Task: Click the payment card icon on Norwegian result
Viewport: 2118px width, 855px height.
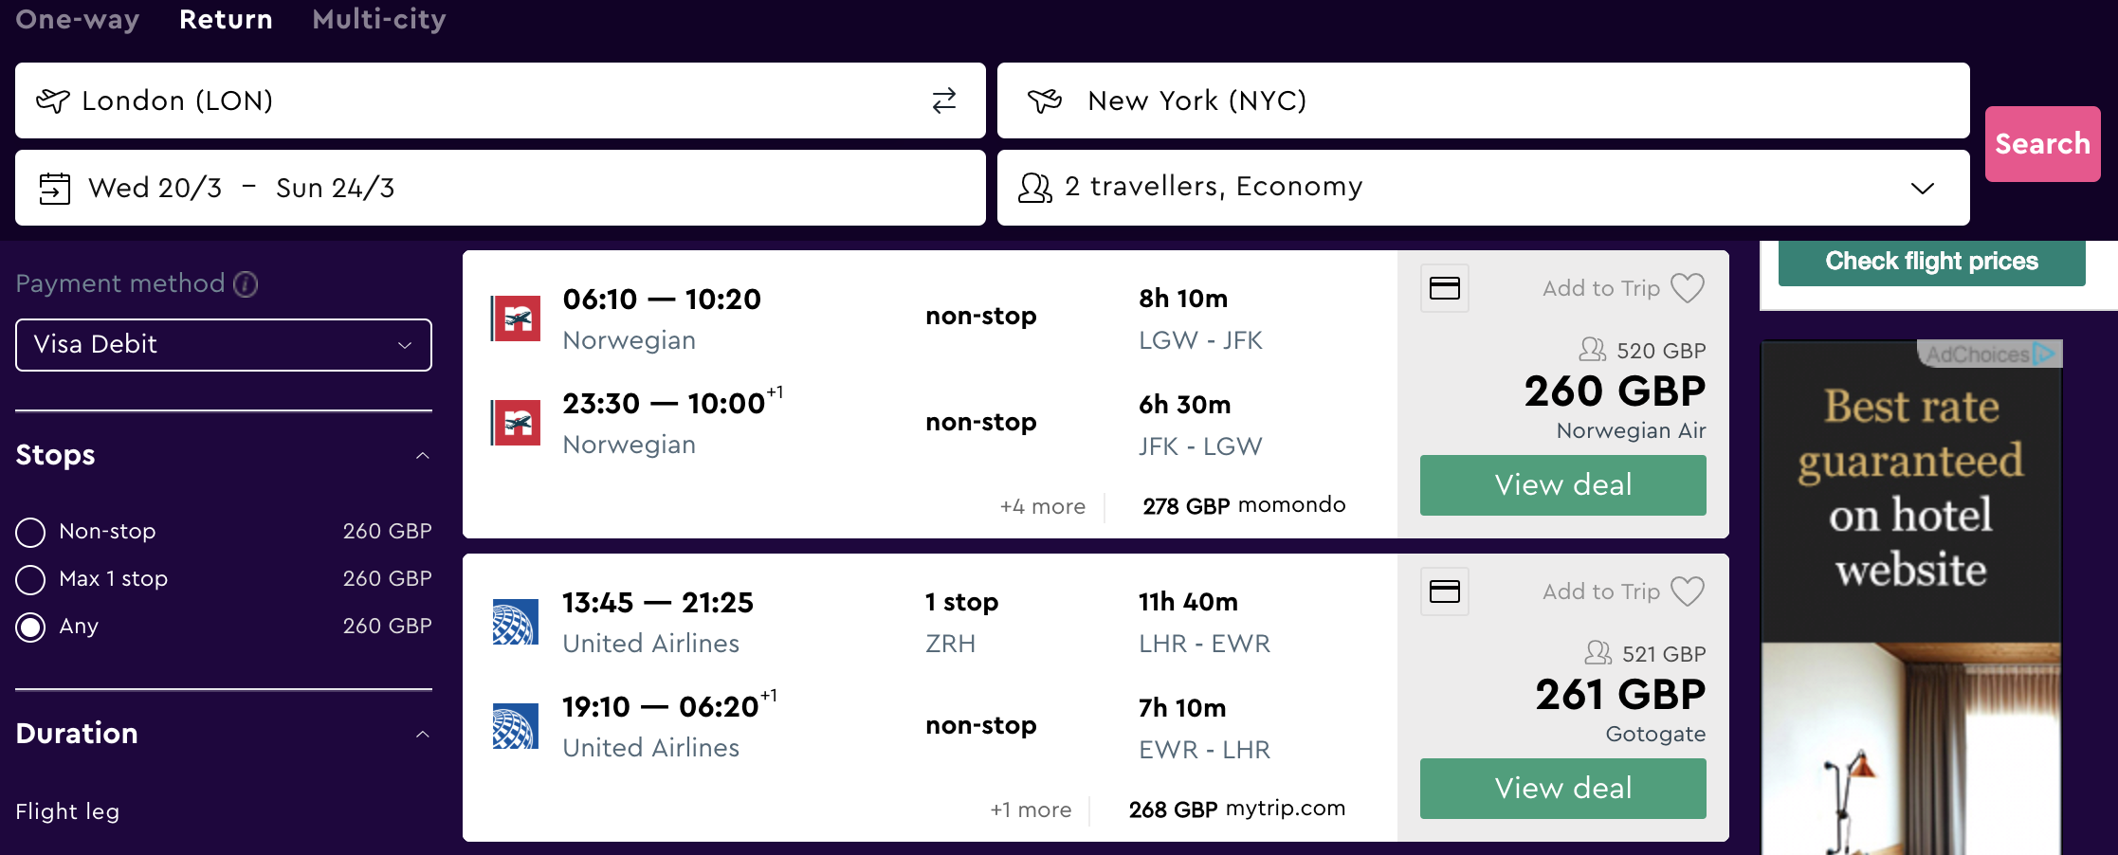Action: tap(1444, 288)
